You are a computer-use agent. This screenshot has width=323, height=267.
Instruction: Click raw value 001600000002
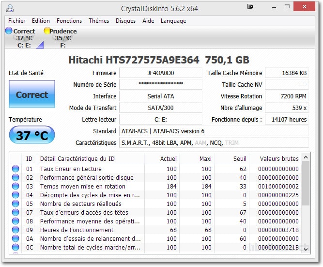278,187
